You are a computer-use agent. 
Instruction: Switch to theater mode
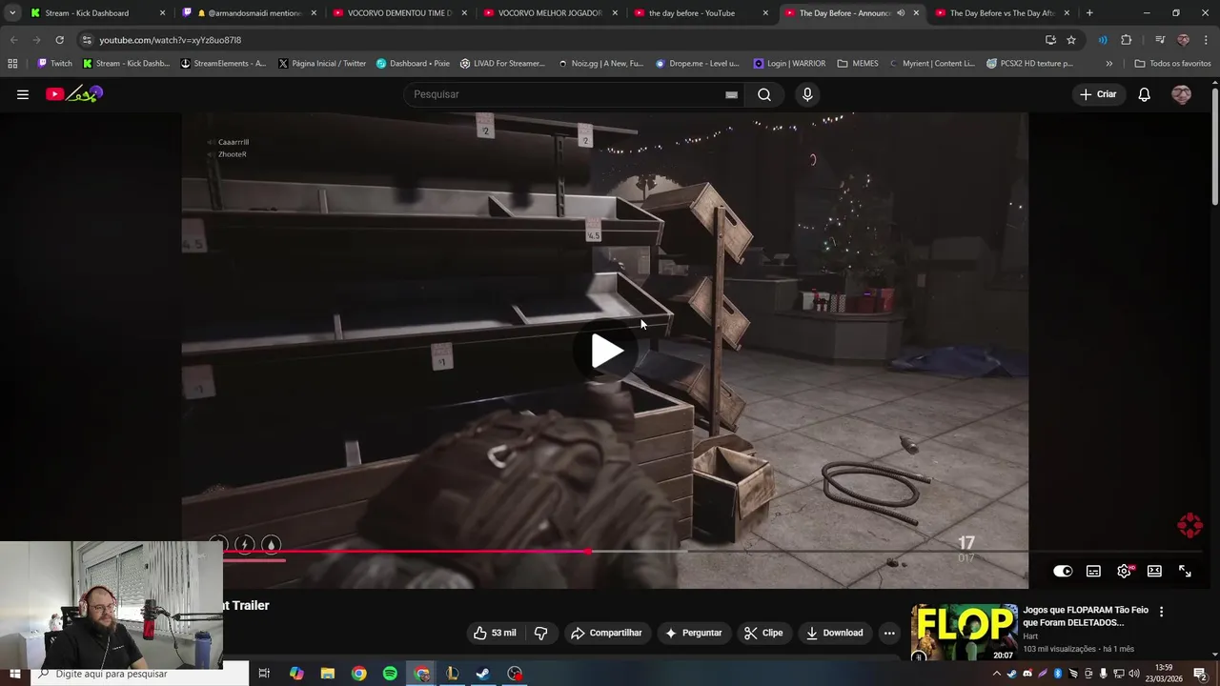pos(1154,572)
